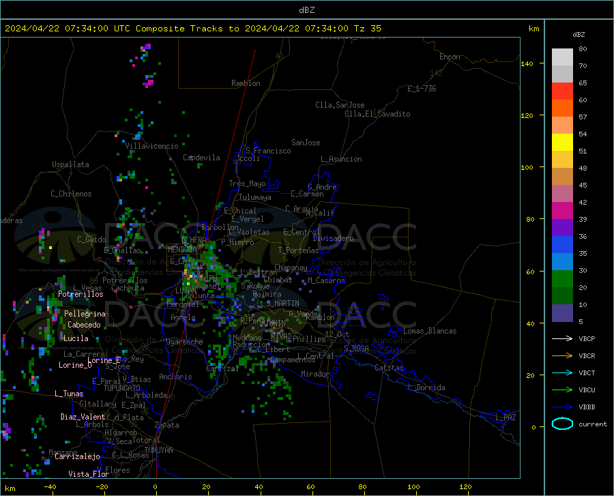Screen dimensions: 614x496
Task: Click the TUNUYAN map label
Action: point(158,450)
